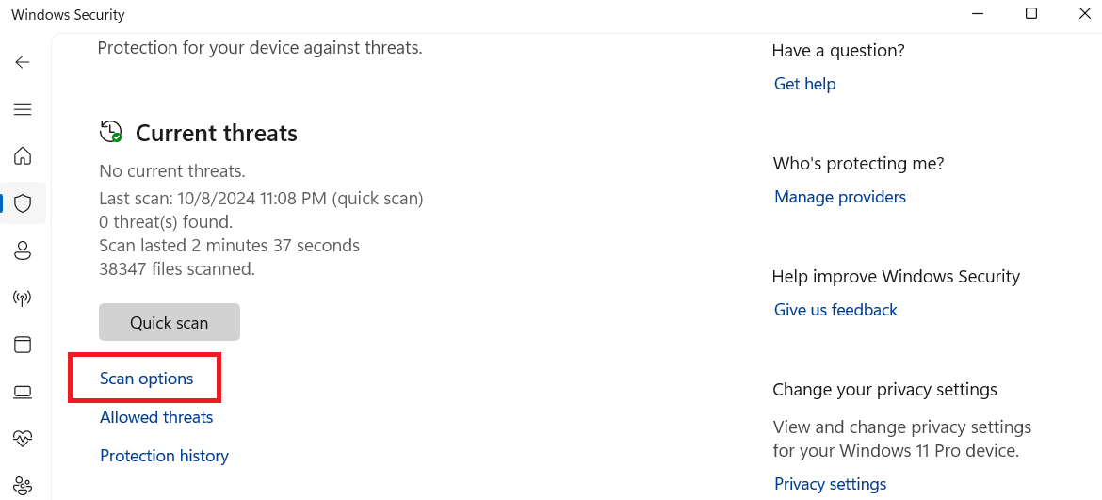Click the 'No current threats.' text
This screenshot has width=1102, height=500.
click(x=172, y=170)
